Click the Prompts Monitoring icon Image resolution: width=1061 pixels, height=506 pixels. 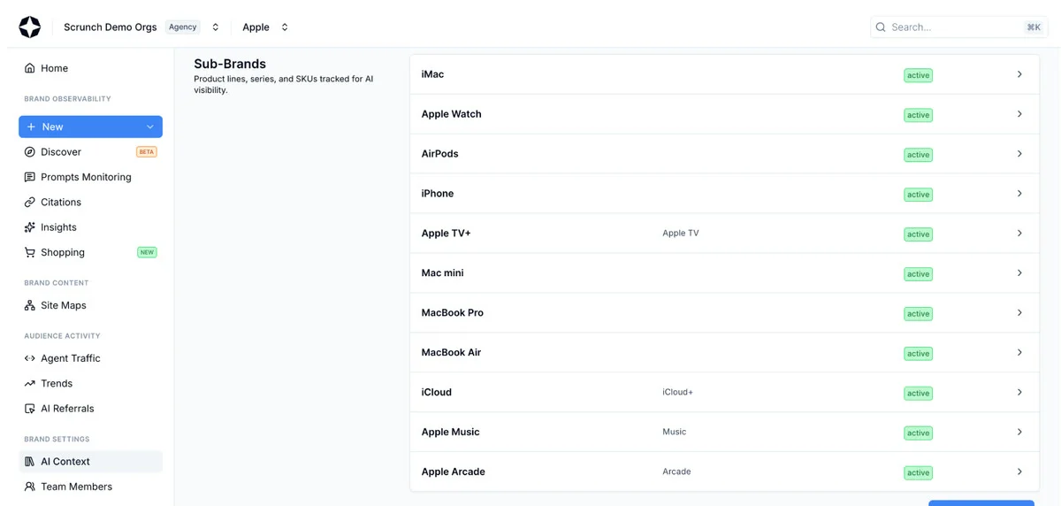(30, 177)
